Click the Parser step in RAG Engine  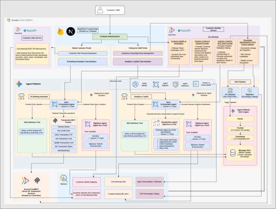pyautogui.click(x=240, y=119)
